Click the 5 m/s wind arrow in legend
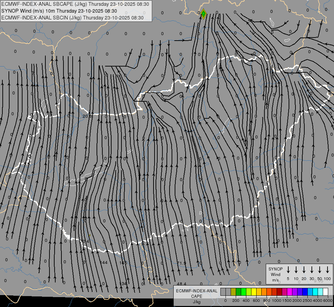Image resolution: width=334 pixels, height=307 pixels. click(288, 270)
